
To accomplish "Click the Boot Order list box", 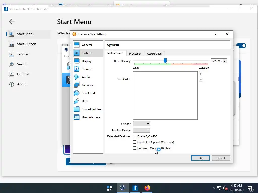I will pos(165,95).
